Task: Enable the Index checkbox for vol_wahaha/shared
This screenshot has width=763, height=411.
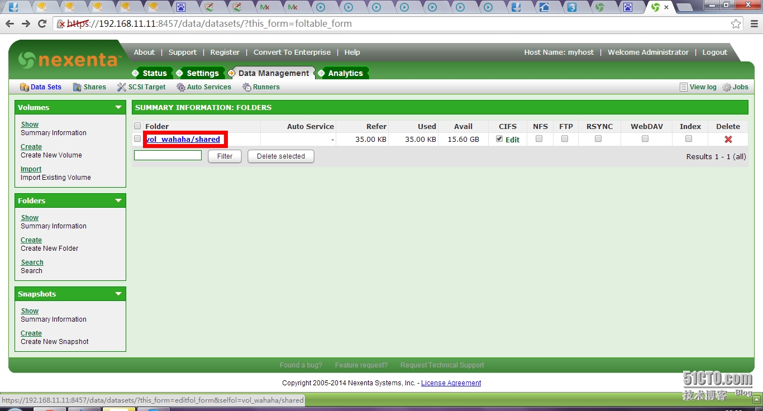Action: point(689,138)
